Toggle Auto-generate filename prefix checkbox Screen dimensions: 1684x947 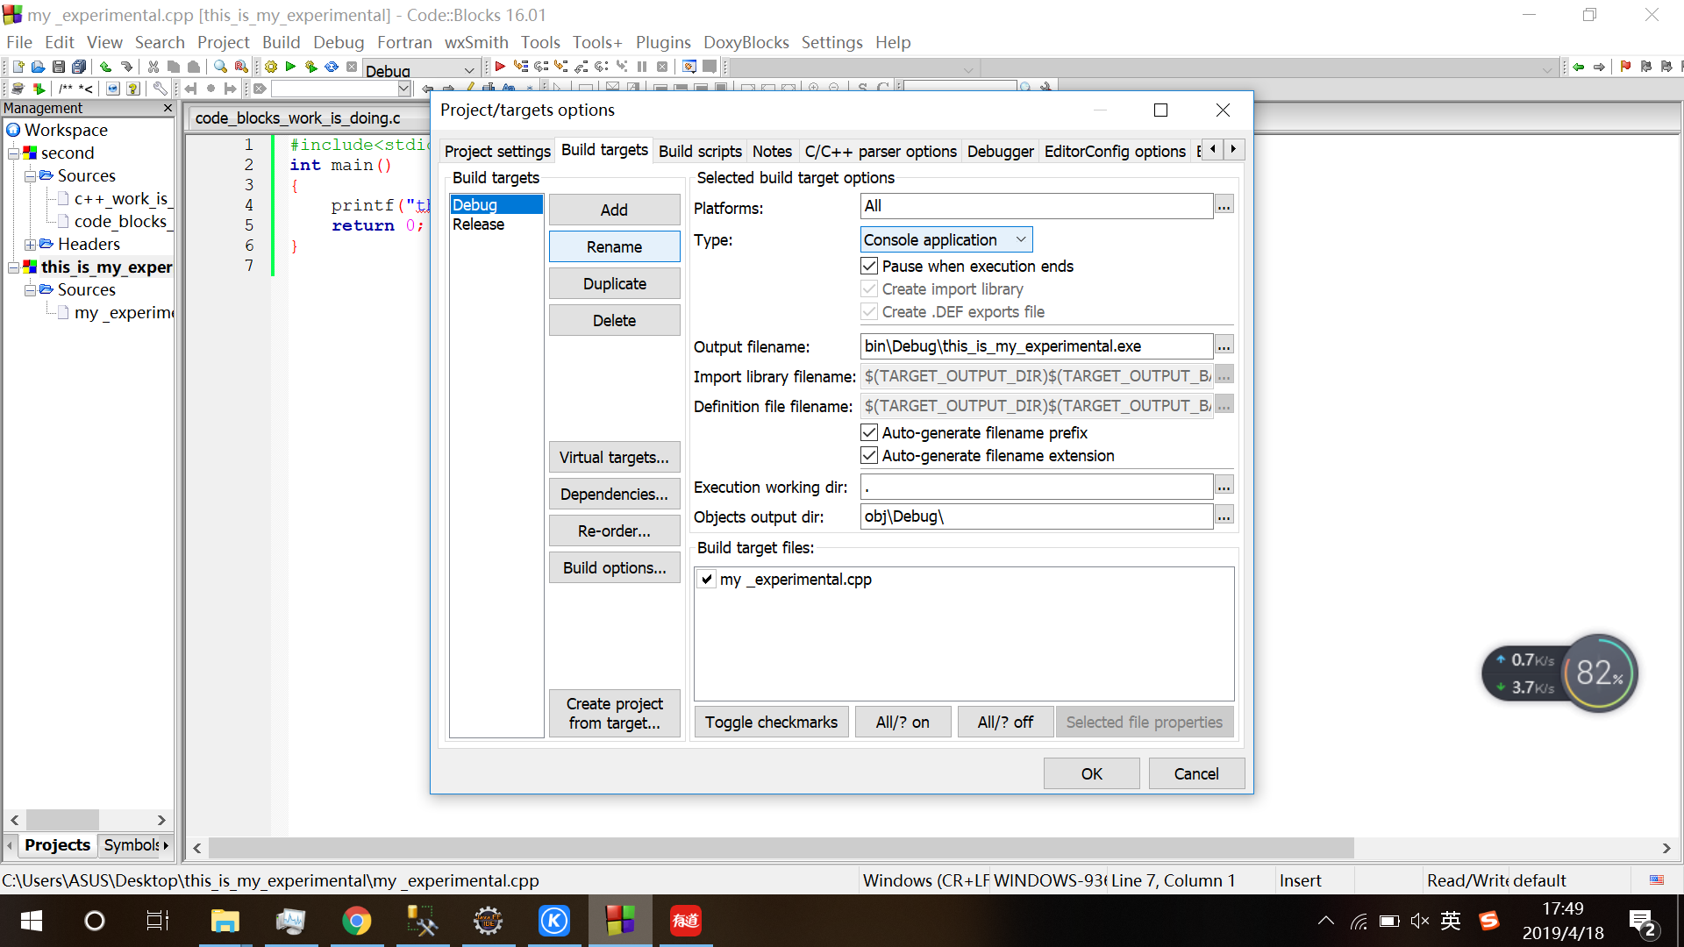869,432
